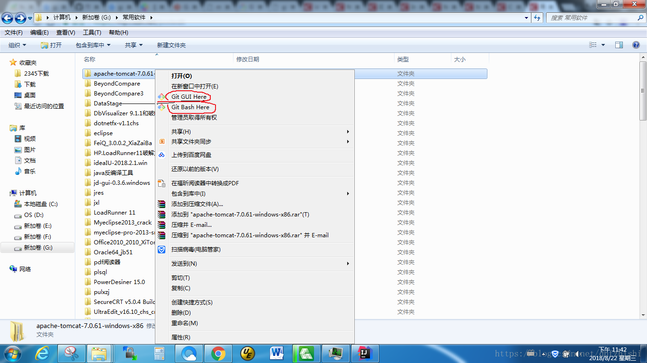
Task: Open IntelliJ IDEA from the taskbar
Action: click(365, 353)
